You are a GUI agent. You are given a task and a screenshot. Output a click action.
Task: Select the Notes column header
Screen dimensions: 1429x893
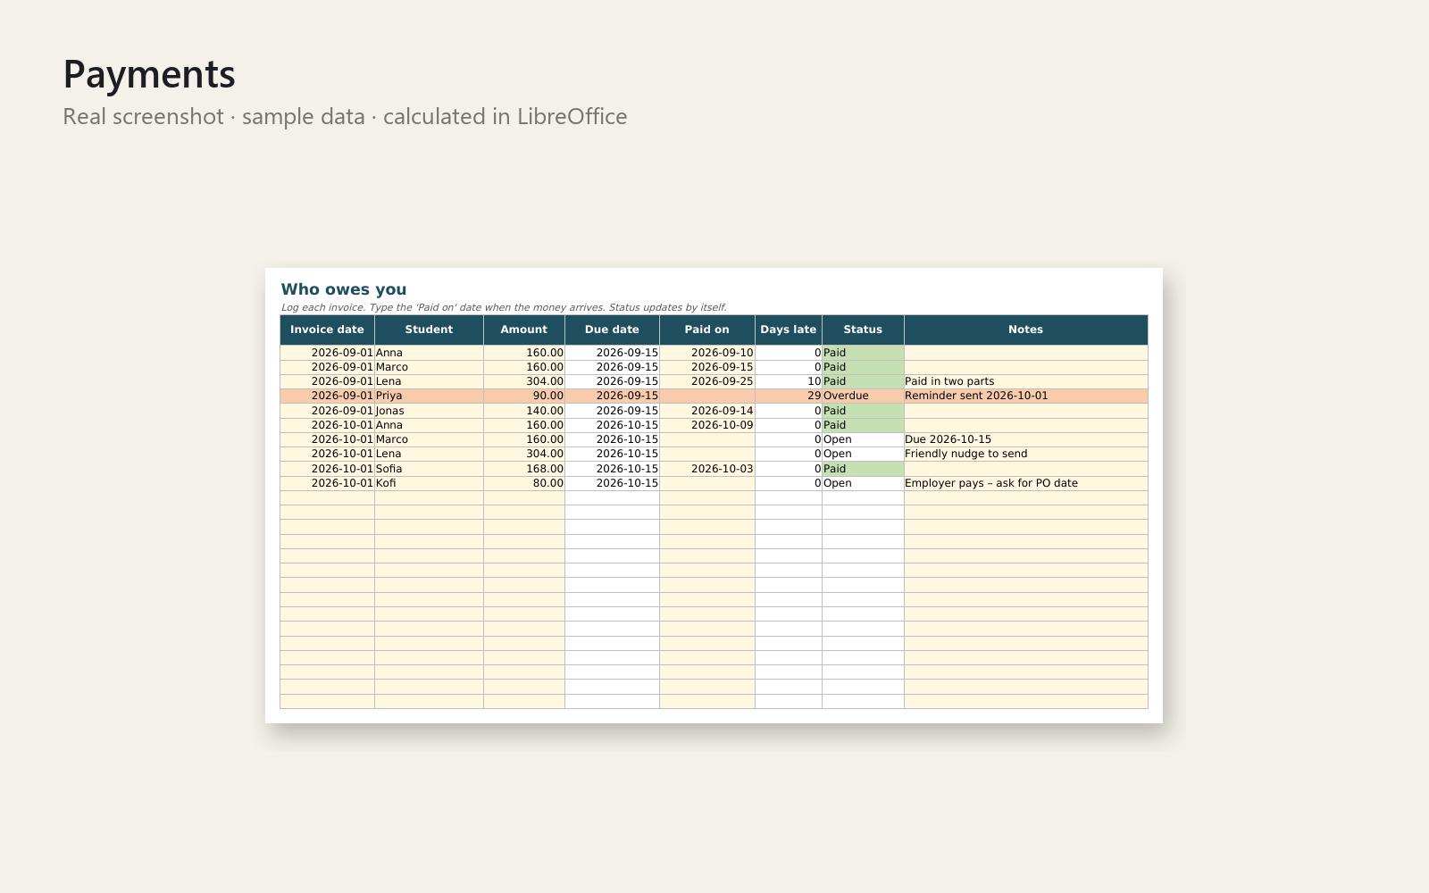1026,330
